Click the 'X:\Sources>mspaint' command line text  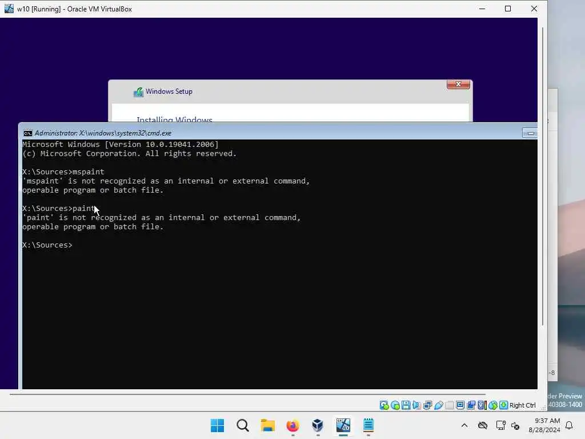tap(63, 171)
